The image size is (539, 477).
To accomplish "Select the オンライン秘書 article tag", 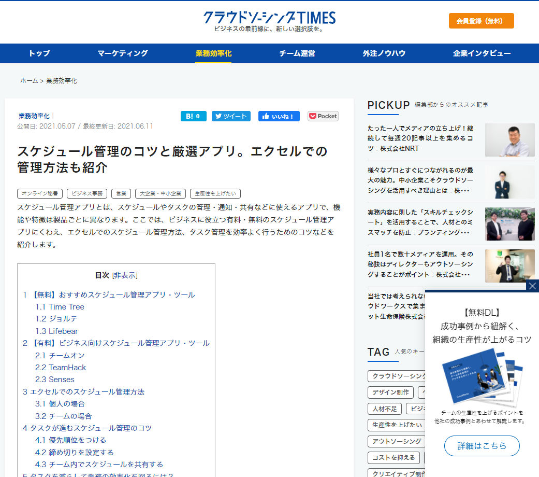I will pyautogui.click(x=40, y=193).
